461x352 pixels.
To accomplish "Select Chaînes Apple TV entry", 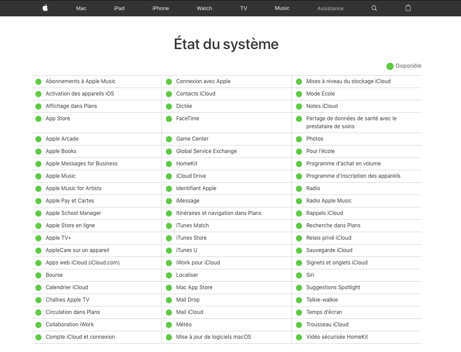I will tap(67, 300).
